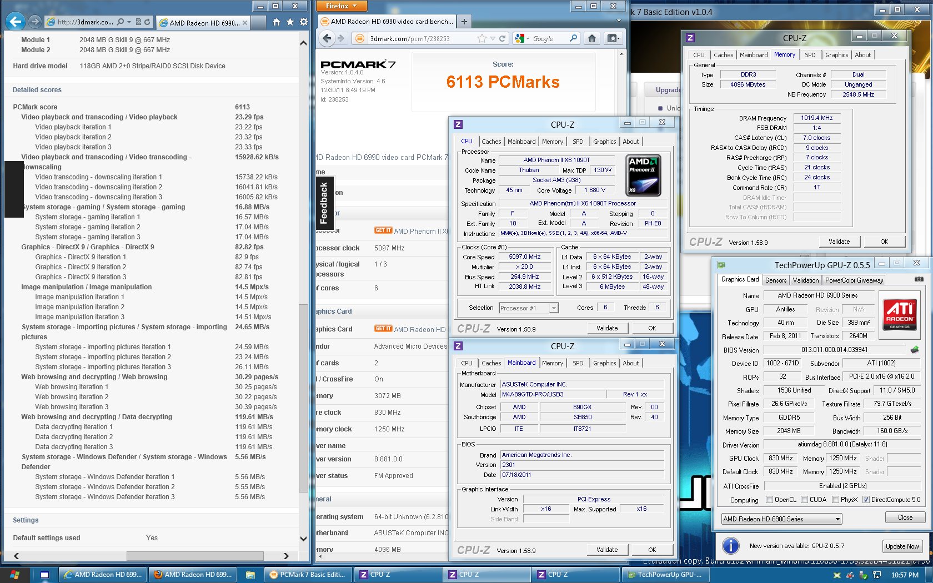Click OK in the CPU-Z Motherboard window
Viewport: 933px width, 583px height.
[652, 550]
